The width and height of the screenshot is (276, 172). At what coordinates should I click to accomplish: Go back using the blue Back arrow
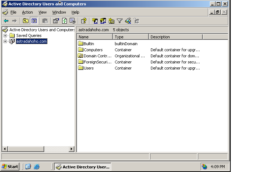[x=6, y=21]
